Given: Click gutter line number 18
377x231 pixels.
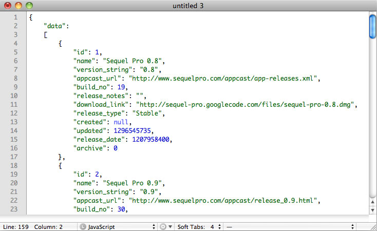Looking at the screenshot, I should 14,166.
